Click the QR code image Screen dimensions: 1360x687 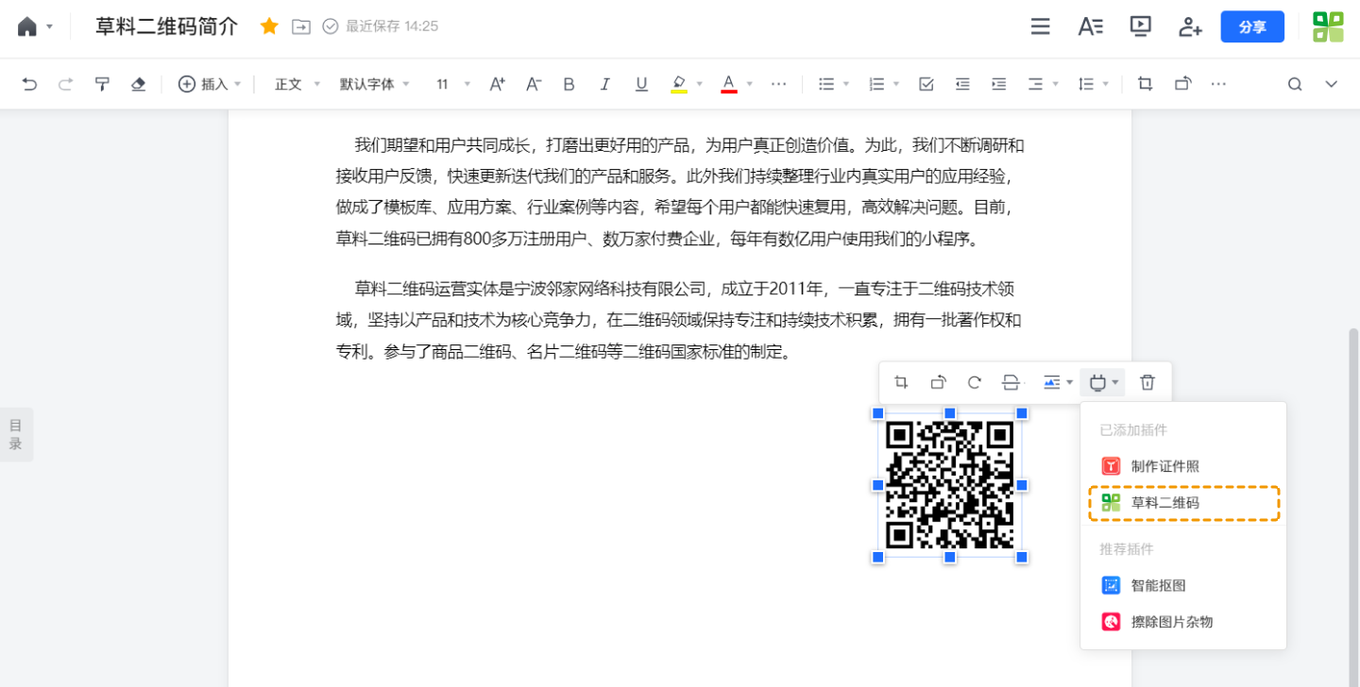949,485
